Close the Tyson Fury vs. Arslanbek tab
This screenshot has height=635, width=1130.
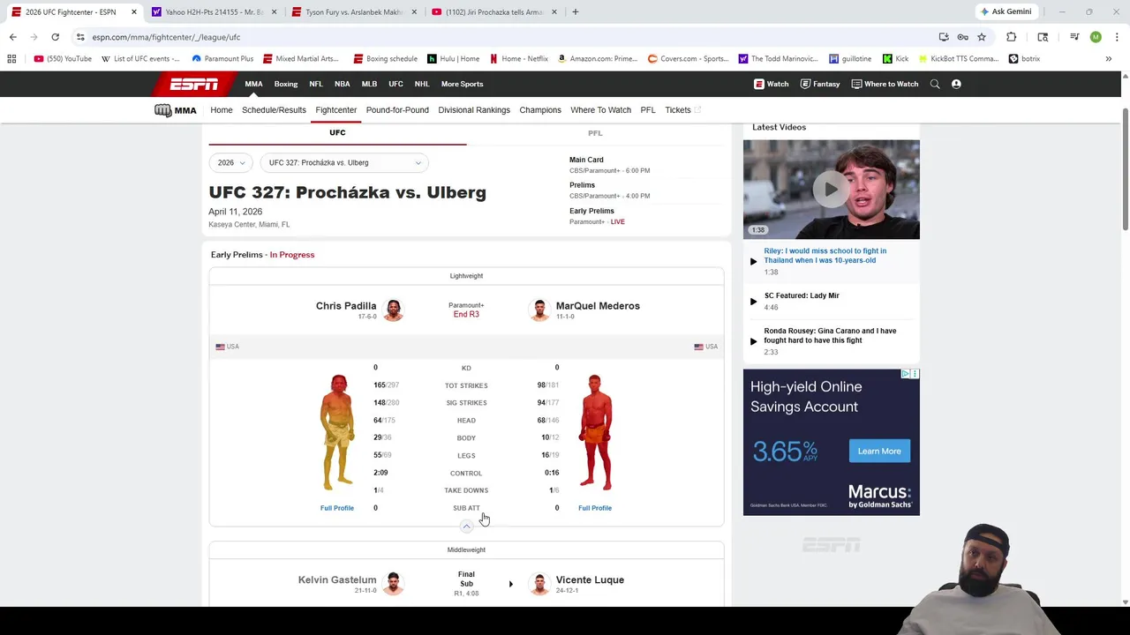coord(413,11)
